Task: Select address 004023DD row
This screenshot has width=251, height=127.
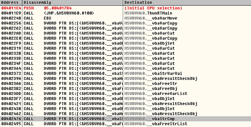Action: 11,94
